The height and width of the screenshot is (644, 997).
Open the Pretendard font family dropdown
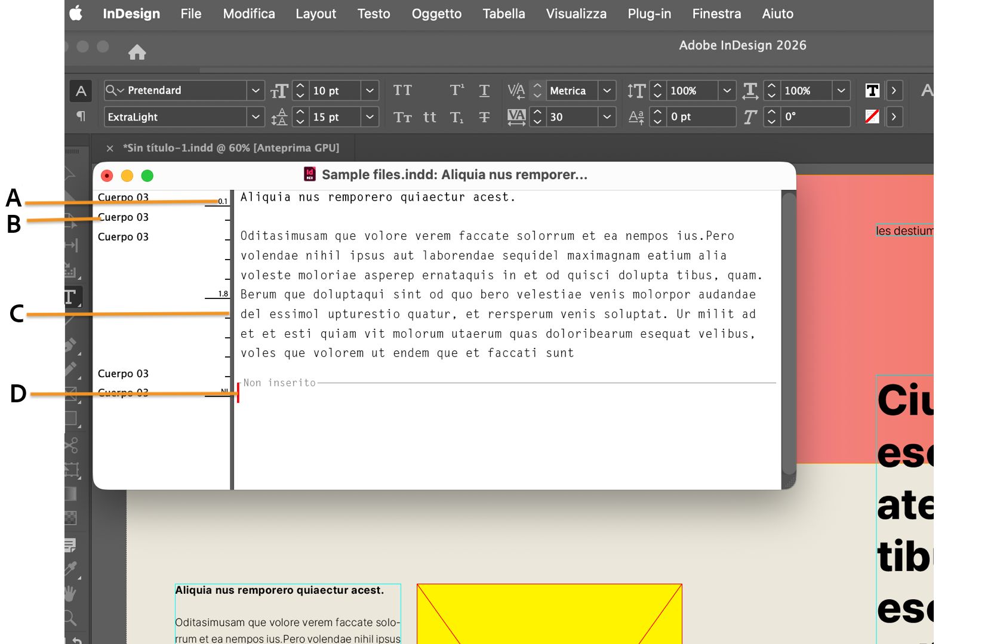256,91
